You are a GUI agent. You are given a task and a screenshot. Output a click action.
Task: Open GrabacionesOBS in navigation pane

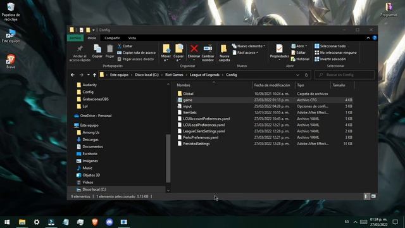click(x=96, y=99)
